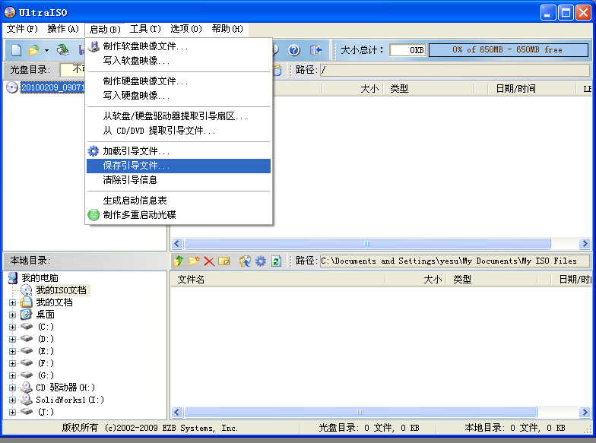Open the 帮助(H) menu
The height and width of the screenshot is (443, 596).
coord(227,29)
